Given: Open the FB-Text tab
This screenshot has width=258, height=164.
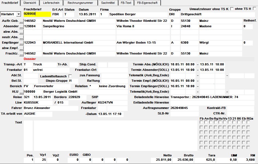Looking at the screenshot, I should tap(126, 3).
